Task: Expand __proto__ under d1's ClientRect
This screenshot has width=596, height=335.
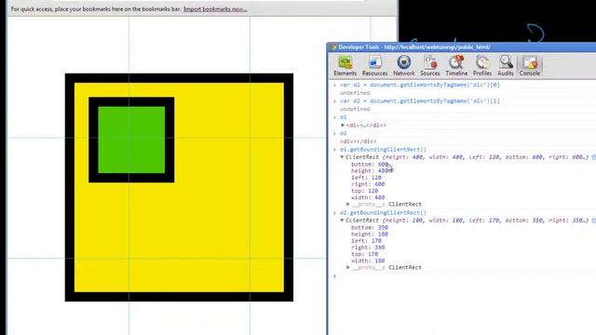Action: pyautogui.click(x=347, y=204)
